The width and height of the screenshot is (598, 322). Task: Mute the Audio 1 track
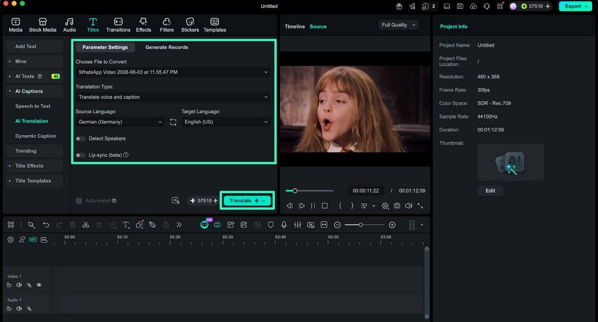(x=19, y=309)
